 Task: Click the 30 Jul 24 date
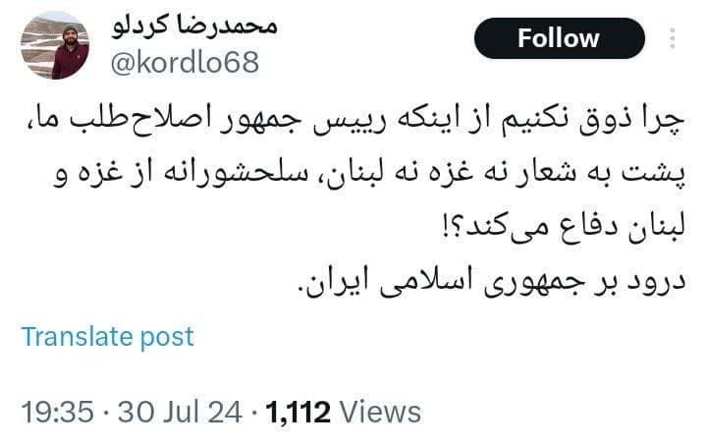(180, 413)
